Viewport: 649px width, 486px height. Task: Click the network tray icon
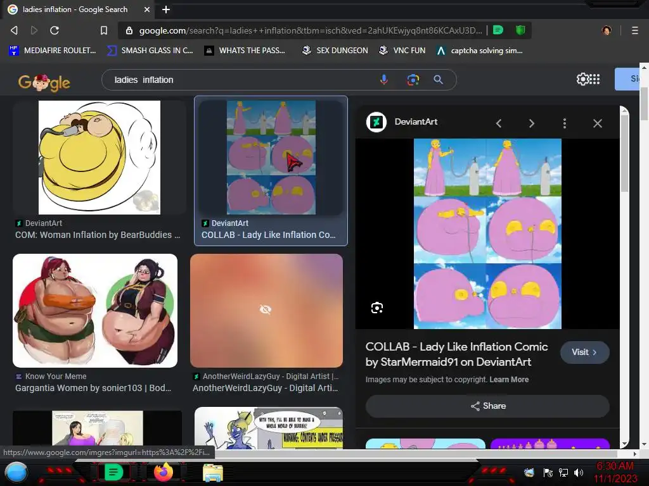tap(563, 473)
